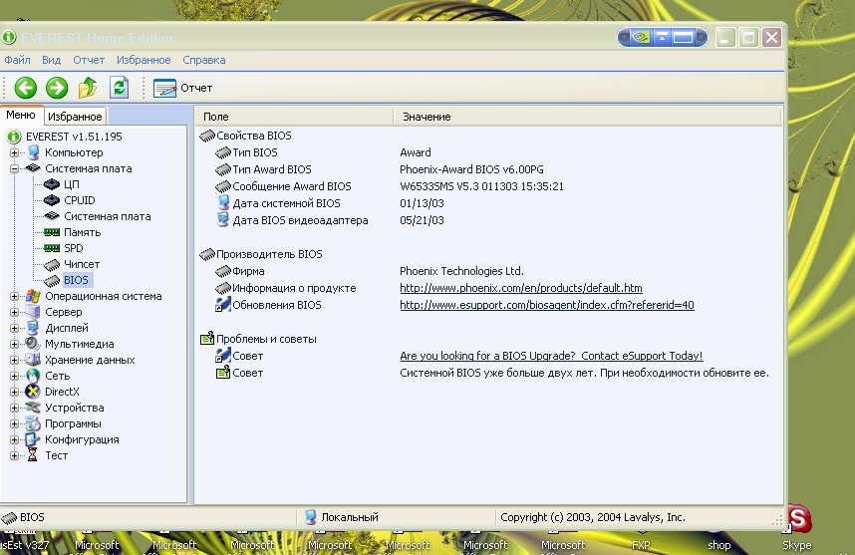Click the Тест hourglass icon

[x=33, y=455]
